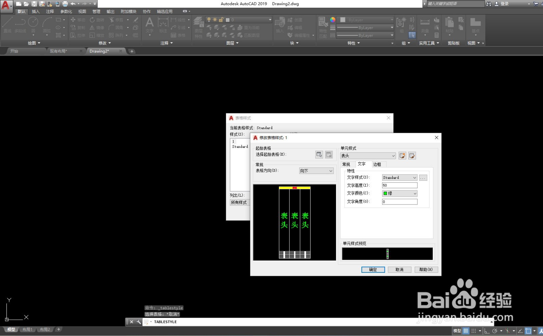543x336 pixels.
Task: Expand the 特性 panel title
Action: click(x=353, y=43)
